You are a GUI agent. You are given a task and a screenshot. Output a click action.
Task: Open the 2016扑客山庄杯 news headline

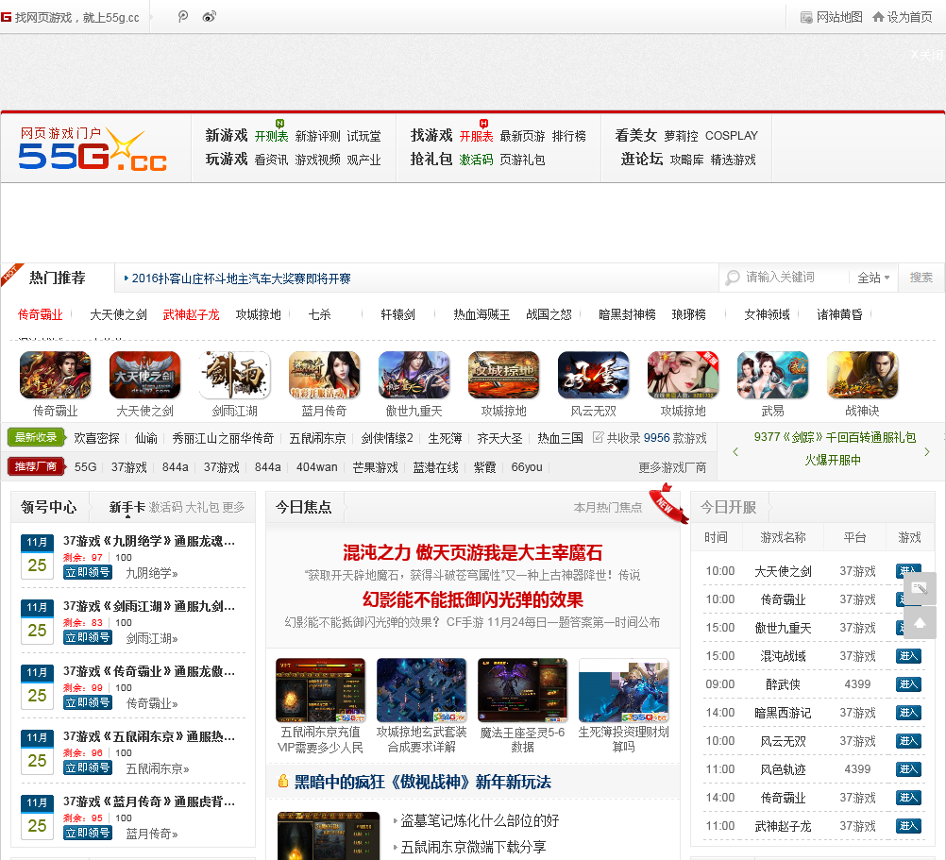[x=241, y=278]
